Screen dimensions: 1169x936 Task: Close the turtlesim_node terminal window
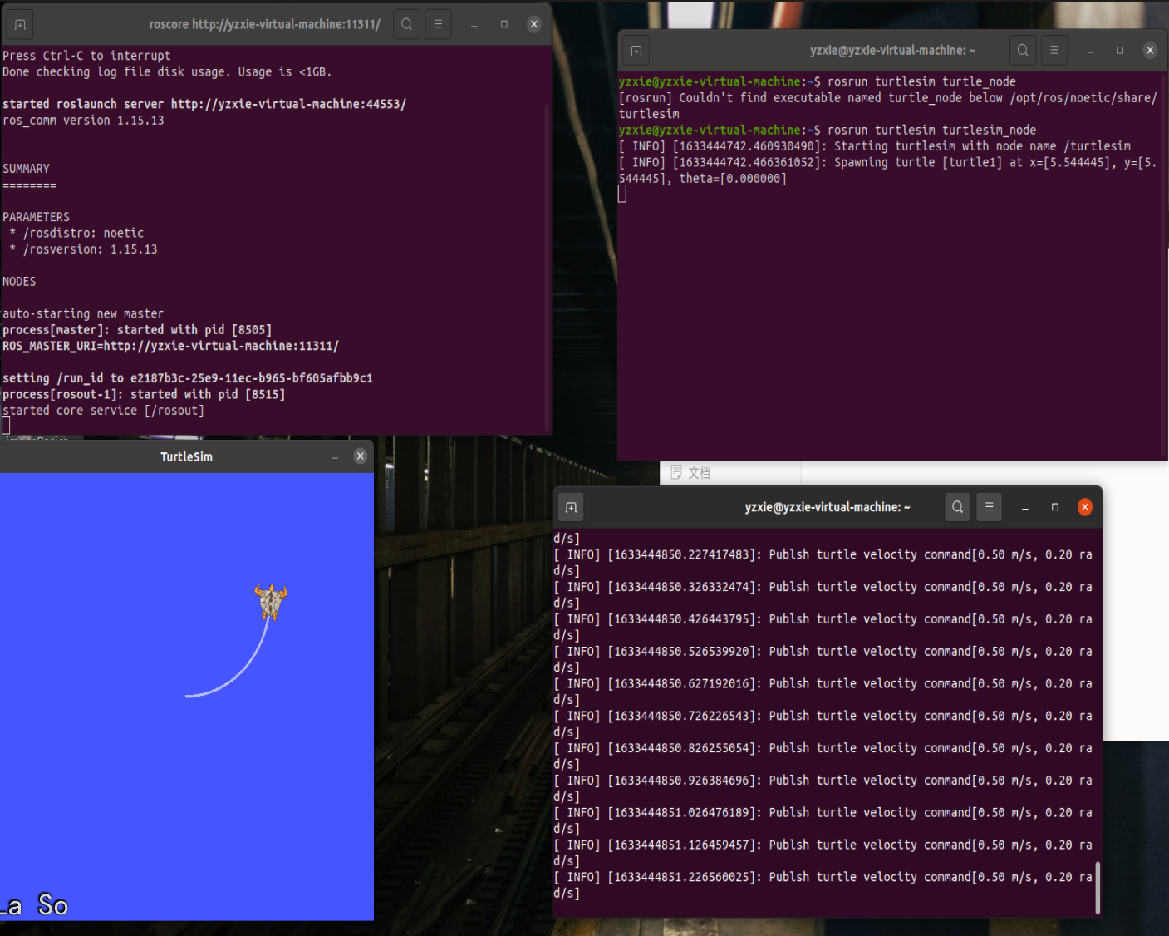point(1150,51)
